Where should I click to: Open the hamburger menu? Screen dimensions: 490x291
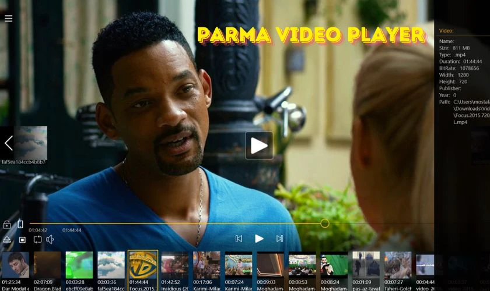[8, 19]
